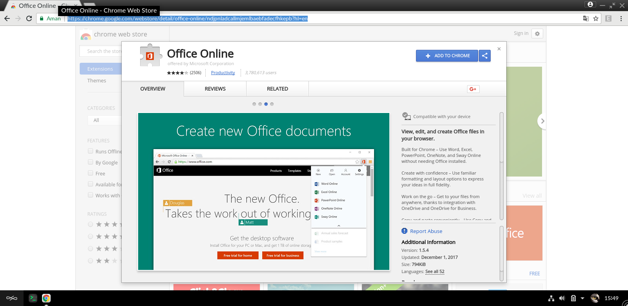This screenshot has height=306, width=628.
Task: Open the translate page icon in the address bar
Action: tap(586, 18)
